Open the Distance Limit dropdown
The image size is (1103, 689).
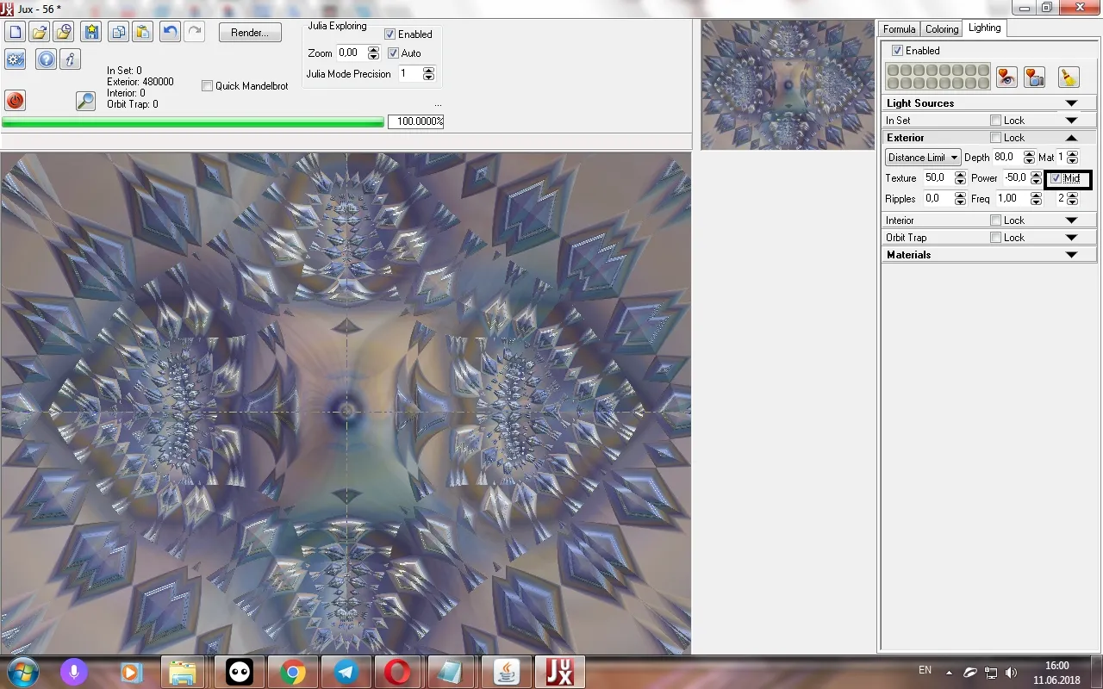(923, 158)
